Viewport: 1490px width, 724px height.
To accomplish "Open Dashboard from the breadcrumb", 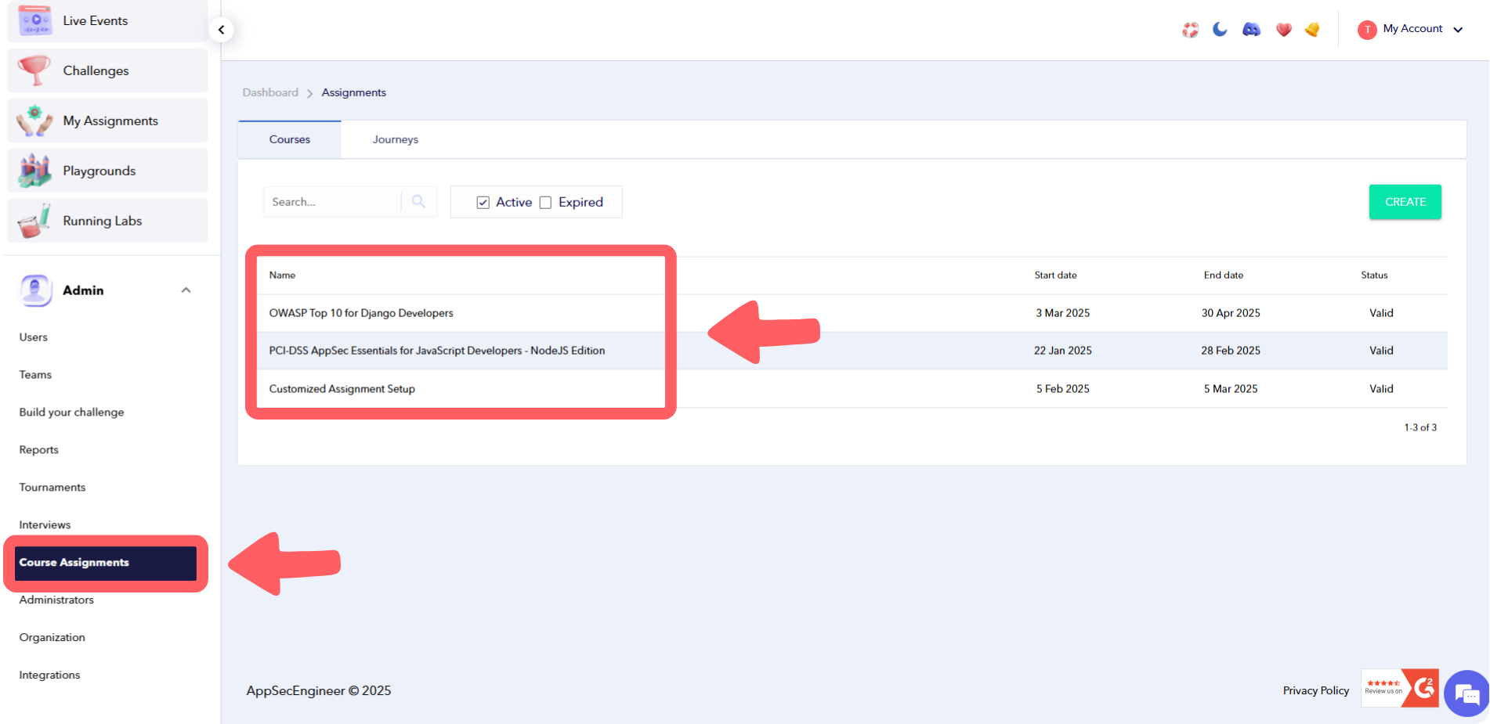I will click(269, 92).
